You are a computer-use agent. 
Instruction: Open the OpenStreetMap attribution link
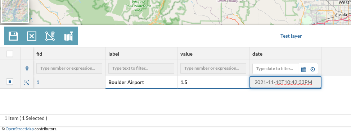click(x=20, y=129)
